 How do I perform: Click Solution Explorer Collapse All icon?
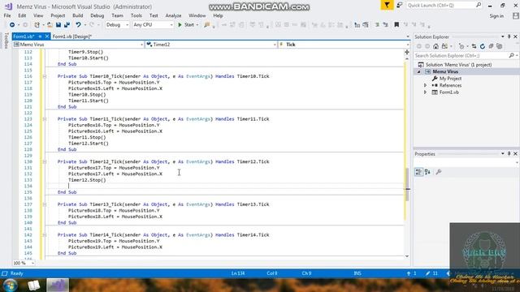click(491, 46)
